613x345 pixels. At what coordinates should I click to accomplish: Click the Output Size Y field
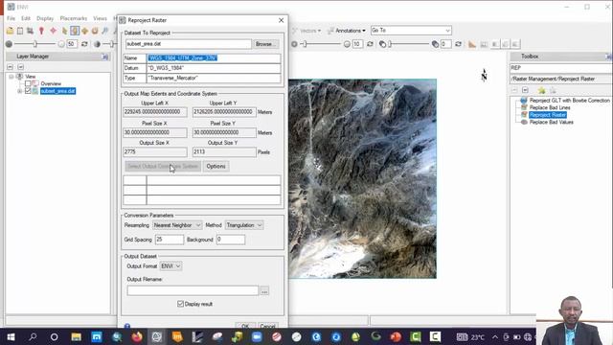(x=224, y=151)
